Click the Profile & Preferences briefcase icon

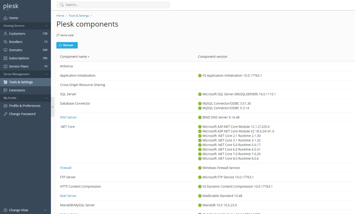click(6, 106)
